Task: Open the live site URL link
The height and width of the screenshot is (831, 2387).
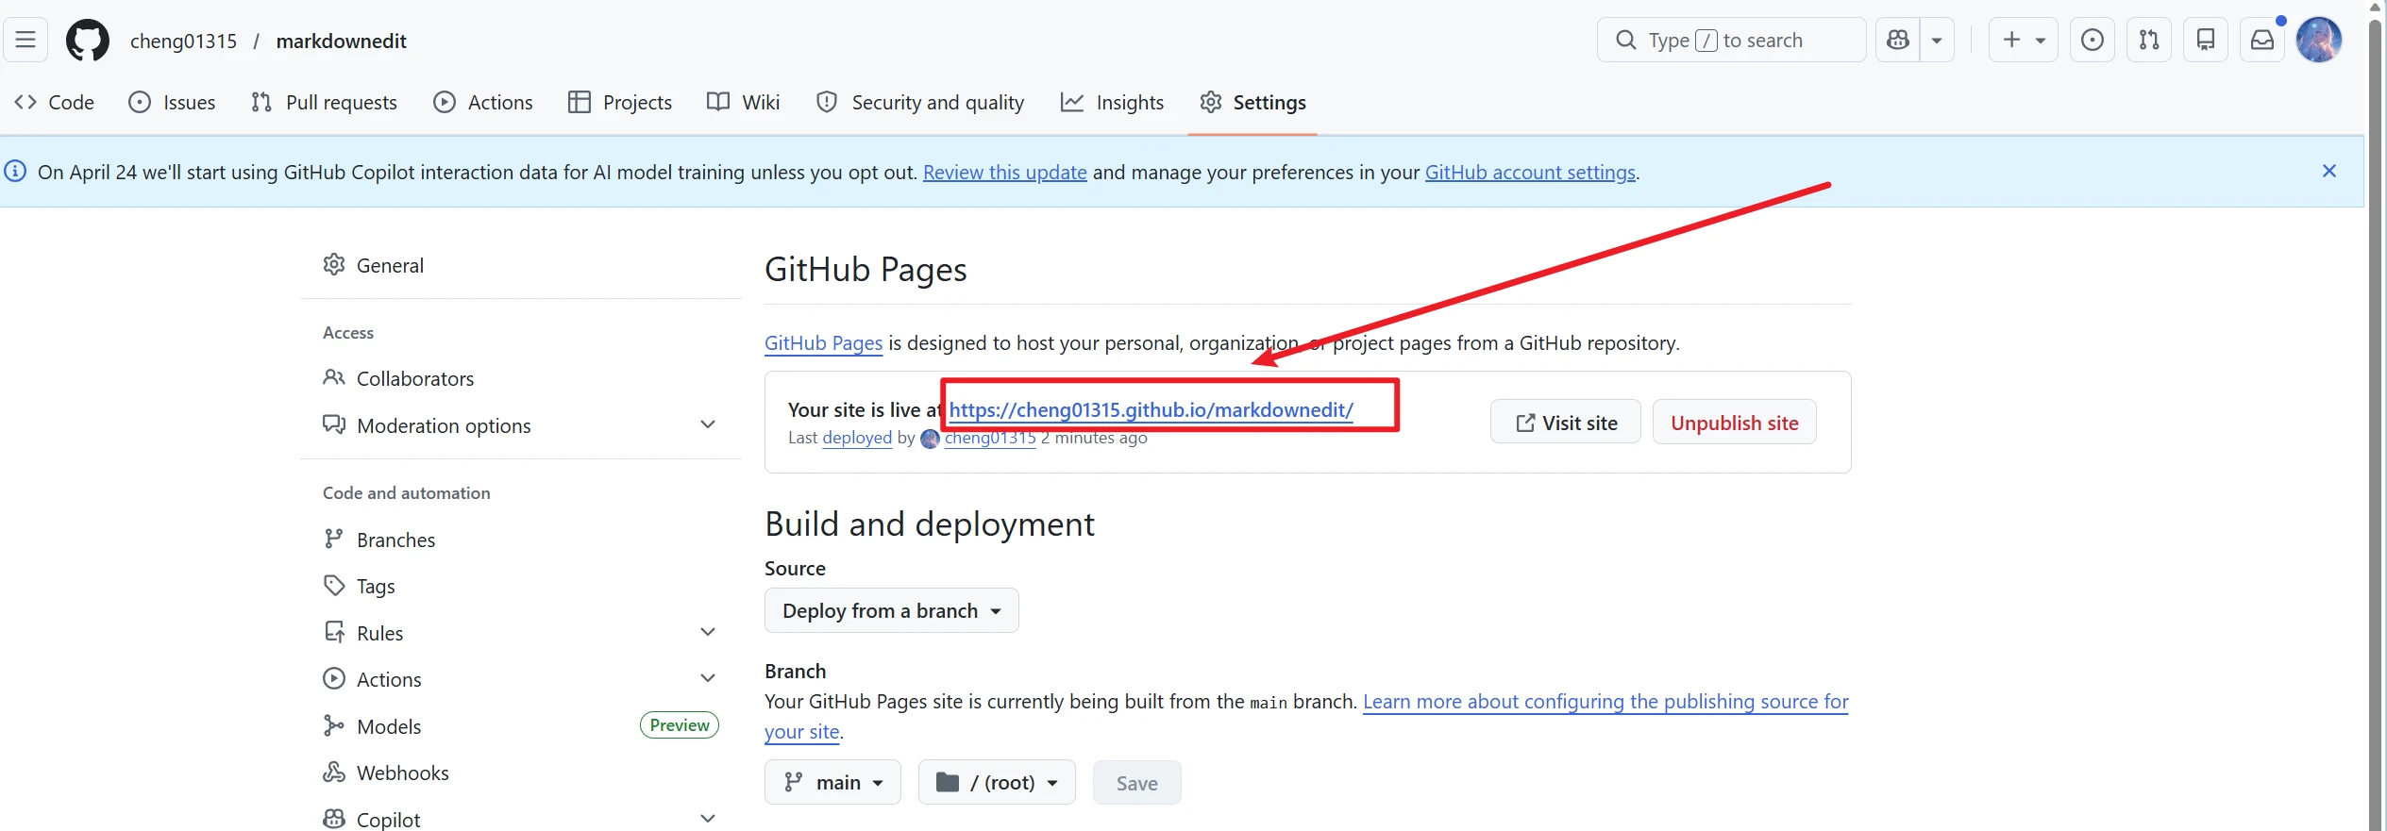Action: click(x=1151, y=410)
